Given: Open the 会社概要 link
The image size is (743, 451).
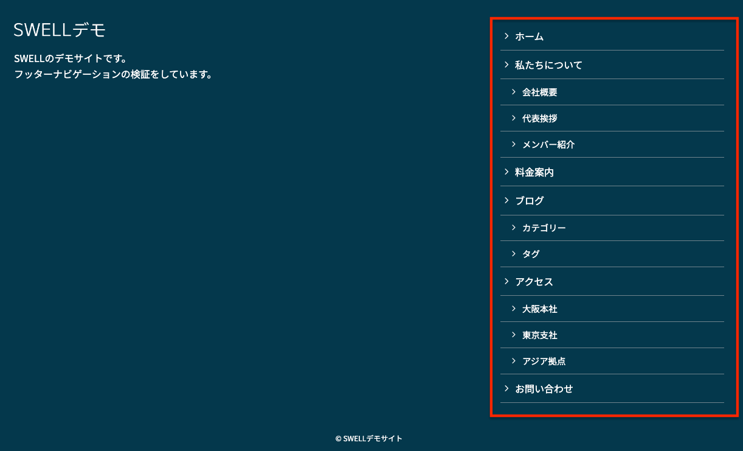Looking at the screenshot, I should tap(541, 92).
